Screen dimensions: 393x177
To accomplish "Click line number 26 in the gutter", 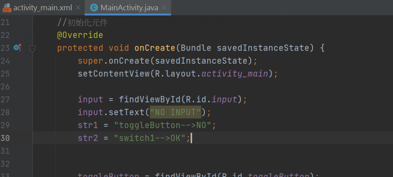I will 5,87.
